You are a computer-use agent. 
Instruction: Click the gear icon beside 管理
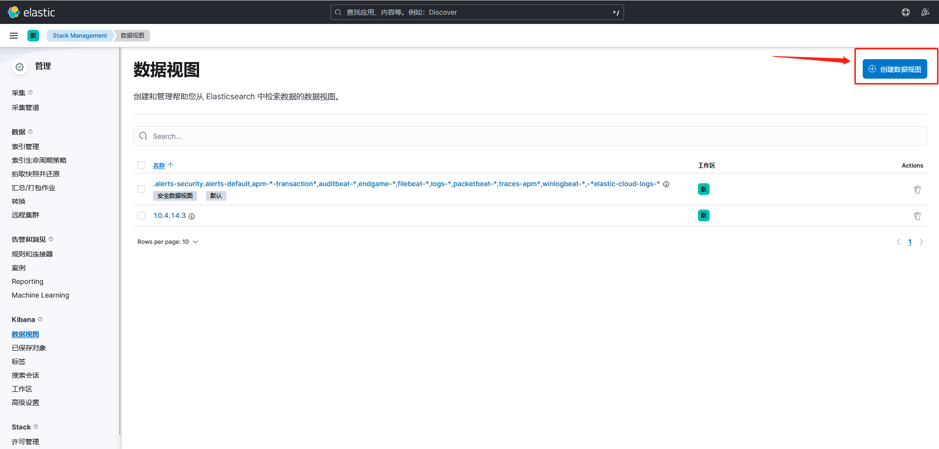[20, 67]
